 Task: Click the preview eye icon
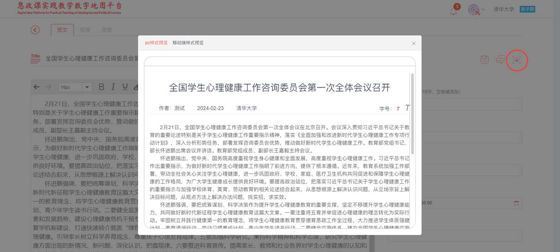pos(516,60)
